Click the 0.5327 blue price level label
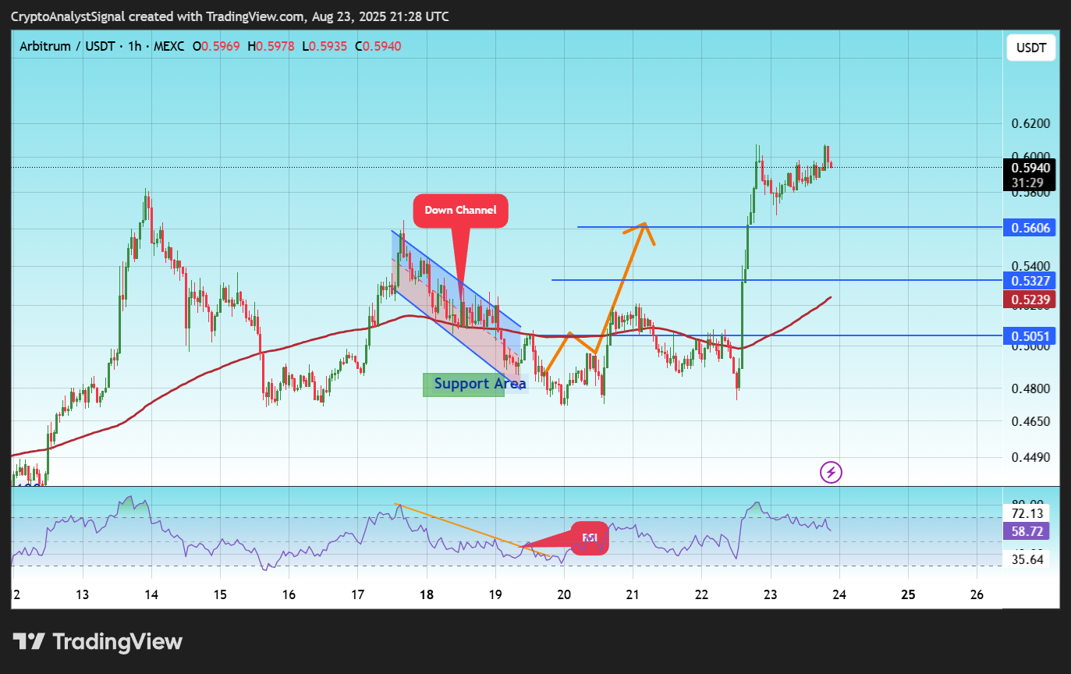 [1030, 281]
